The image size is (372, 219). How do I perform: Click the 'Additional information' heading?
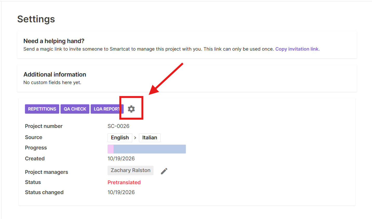[55, 74]
